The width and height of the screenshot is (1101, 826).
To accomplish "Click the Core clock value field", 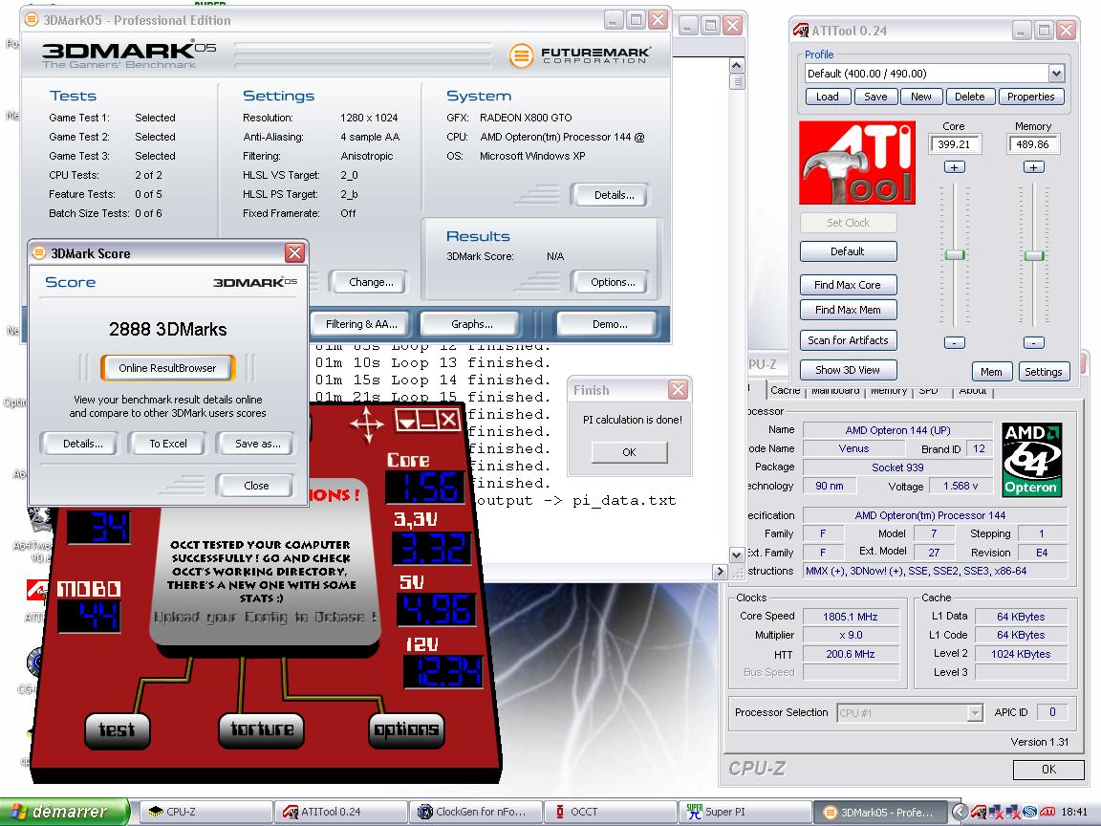I will pos(954,144).
